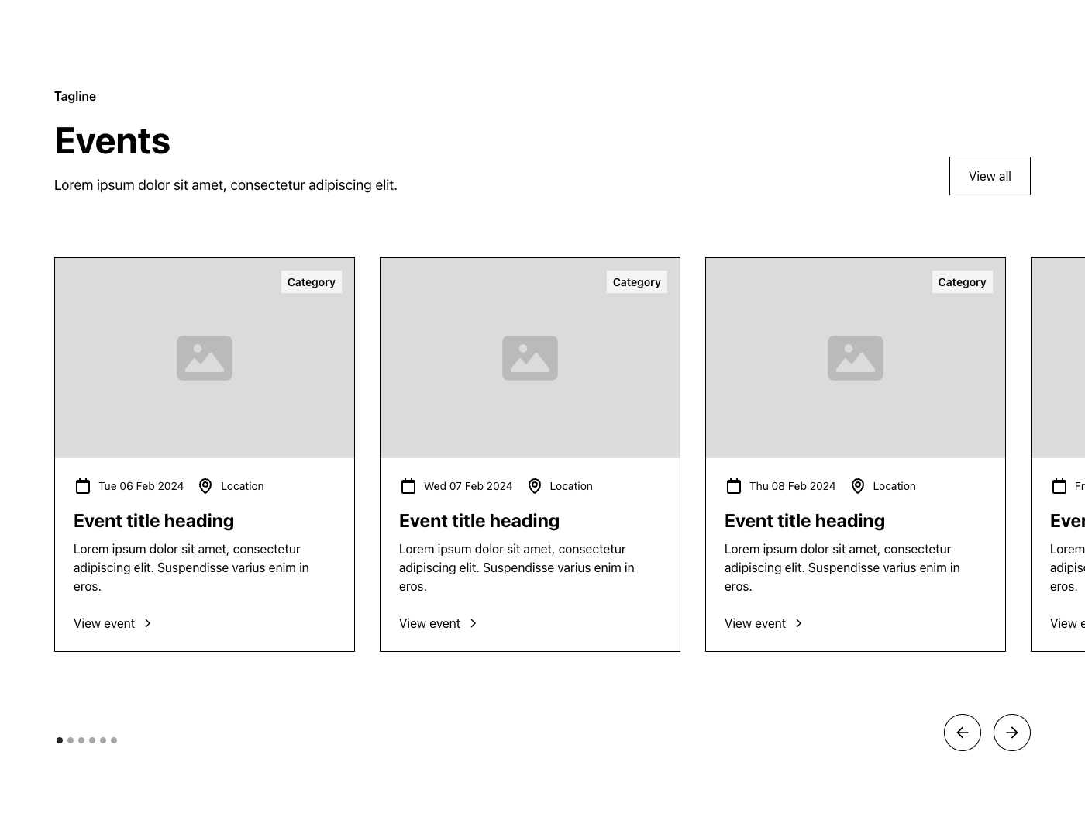Click the Events main heading
This screenshot has width=1085, height=838.
coord(112,141)
